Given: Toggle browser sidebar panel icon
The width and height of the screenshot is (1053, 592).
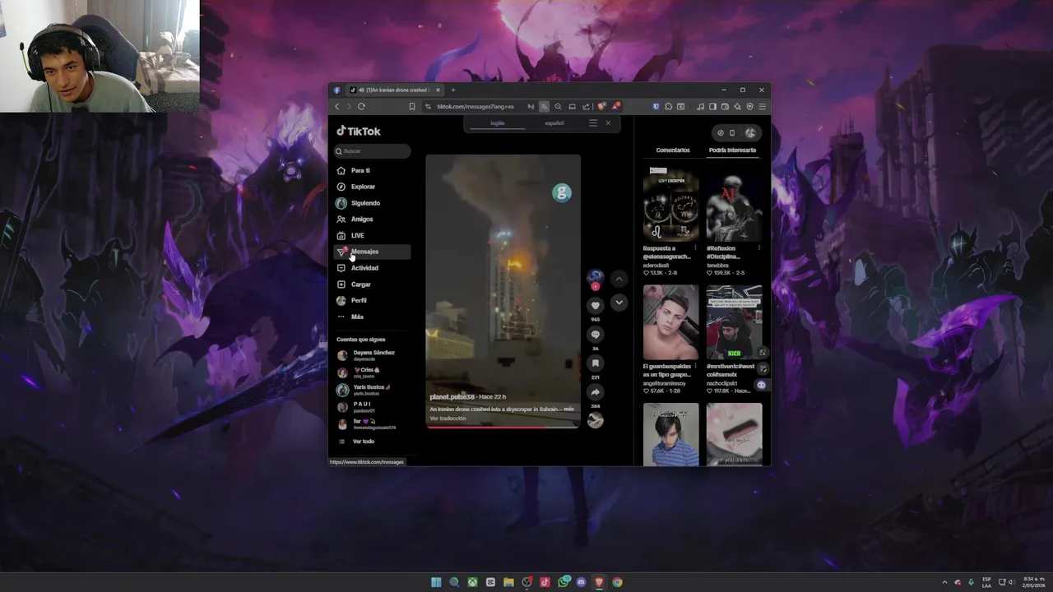Looking at the screenshot, I should [x=713, y=106].
